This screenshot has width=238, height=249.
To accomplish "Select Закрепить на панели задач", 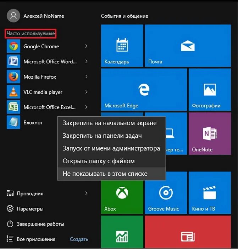I will pyautogui.click(x=111, y=136).
